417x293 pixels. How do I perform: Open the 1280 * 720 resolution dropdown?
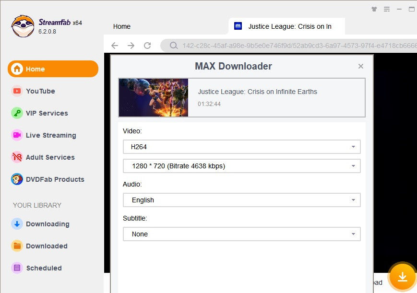[242, 166]
